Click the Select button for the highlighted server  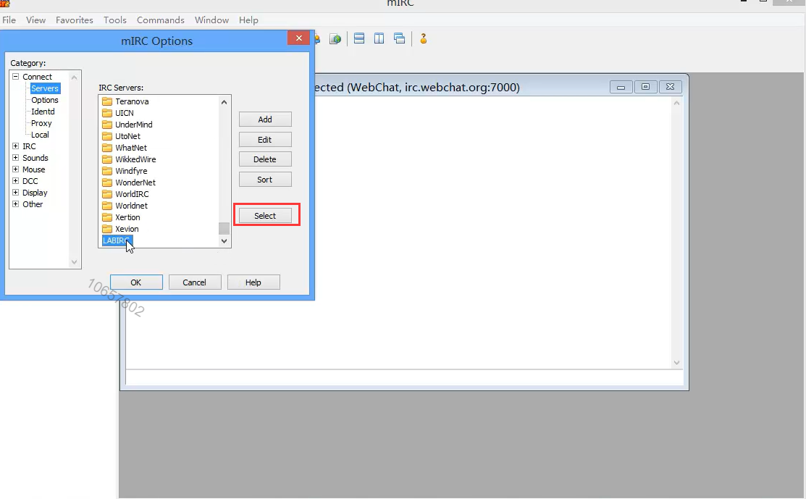(x=265, y=216)
